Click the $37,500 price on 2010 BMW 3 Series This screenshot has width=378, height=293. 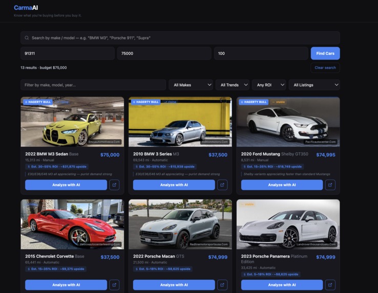click(x=218, y=155)
